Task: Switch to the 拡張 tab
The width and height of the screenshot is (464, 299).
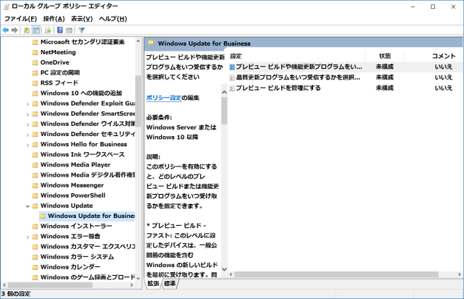Action: 153,284
